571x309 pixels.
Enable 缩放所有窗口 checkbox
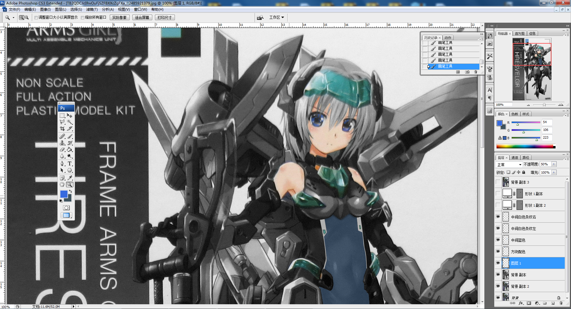pos(83,18)
